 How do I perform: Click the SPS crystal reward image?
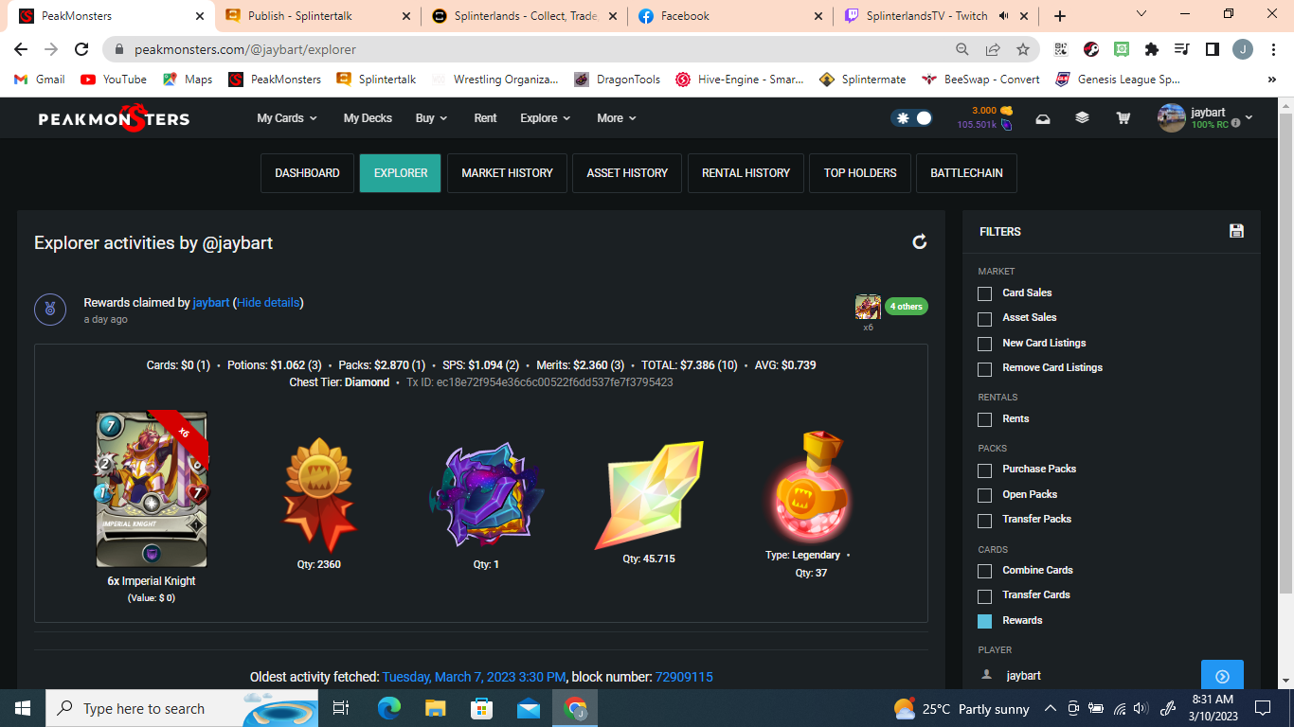[649, 494]
